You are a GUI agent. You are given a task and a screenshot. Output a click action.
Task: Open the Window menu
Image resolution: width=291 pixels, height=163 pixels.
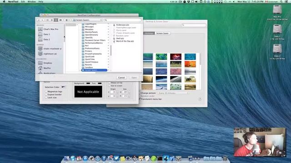31,2
